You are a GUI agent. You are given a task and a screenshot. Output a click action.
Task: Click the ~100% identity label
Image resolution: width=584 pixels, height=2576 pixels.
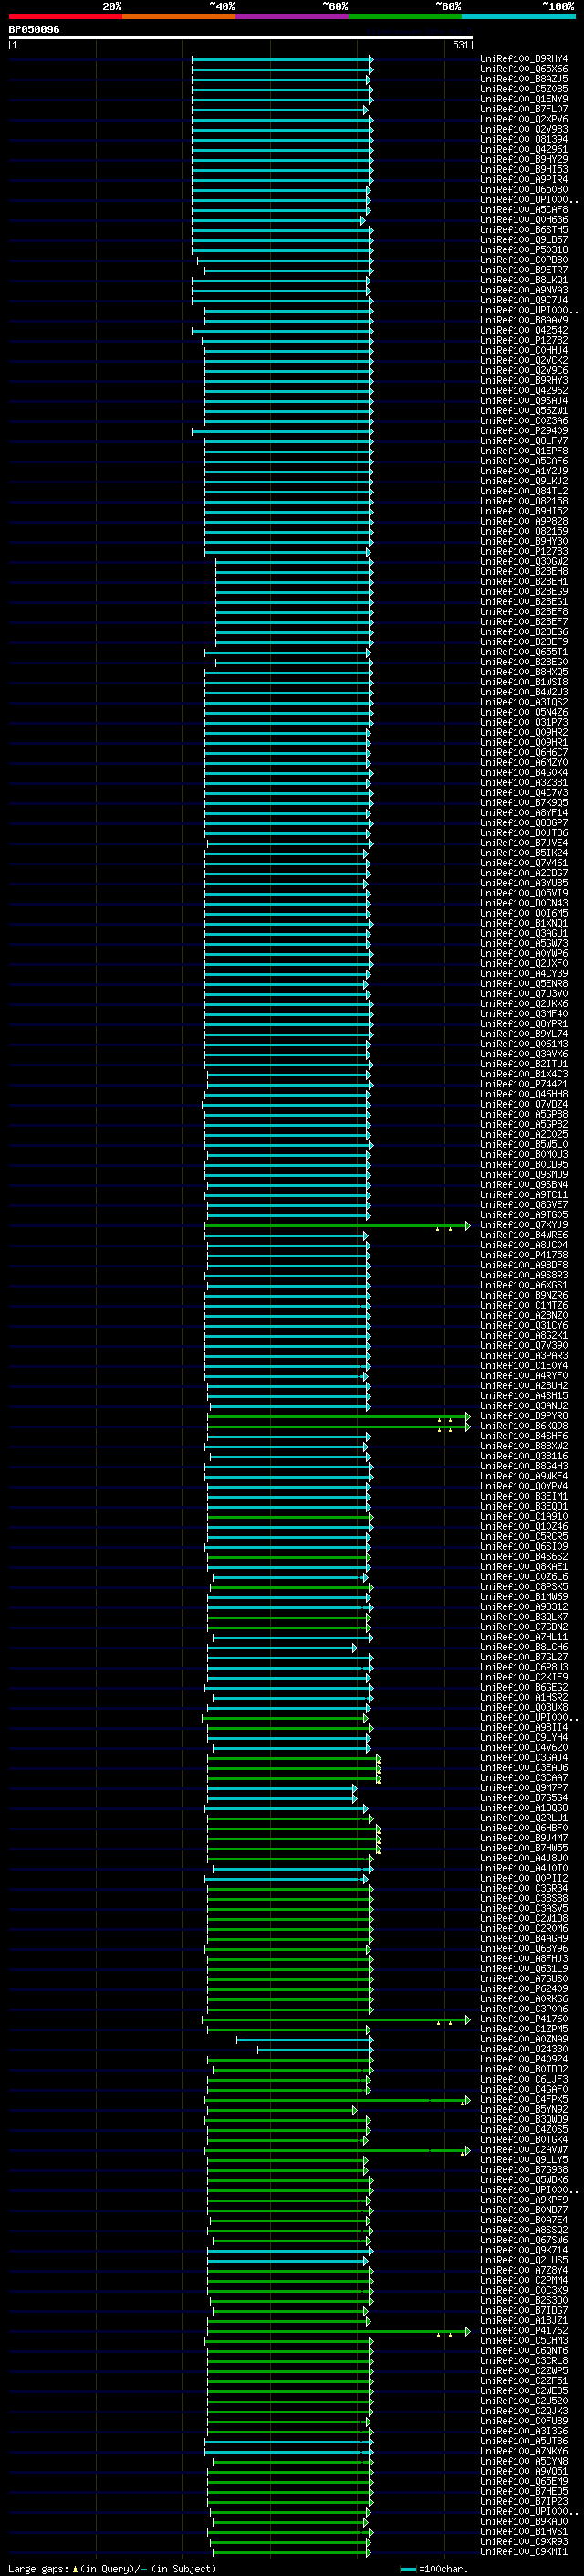558,6
